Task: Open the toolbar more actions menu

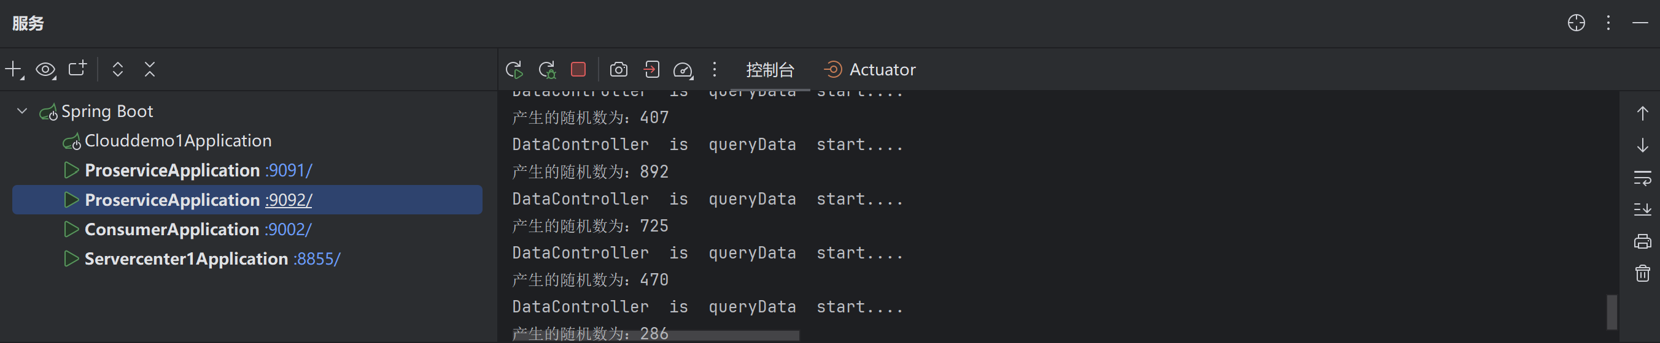Action: [714, 69]
